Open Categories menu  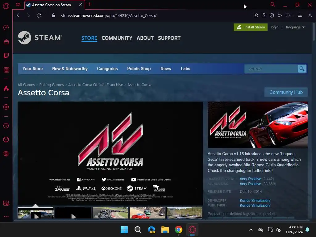click(107, 69)
